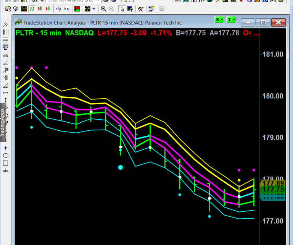Select the ellipse drawing tool
The width and height of the screenshot is (293, 245).
coord(6,156)
